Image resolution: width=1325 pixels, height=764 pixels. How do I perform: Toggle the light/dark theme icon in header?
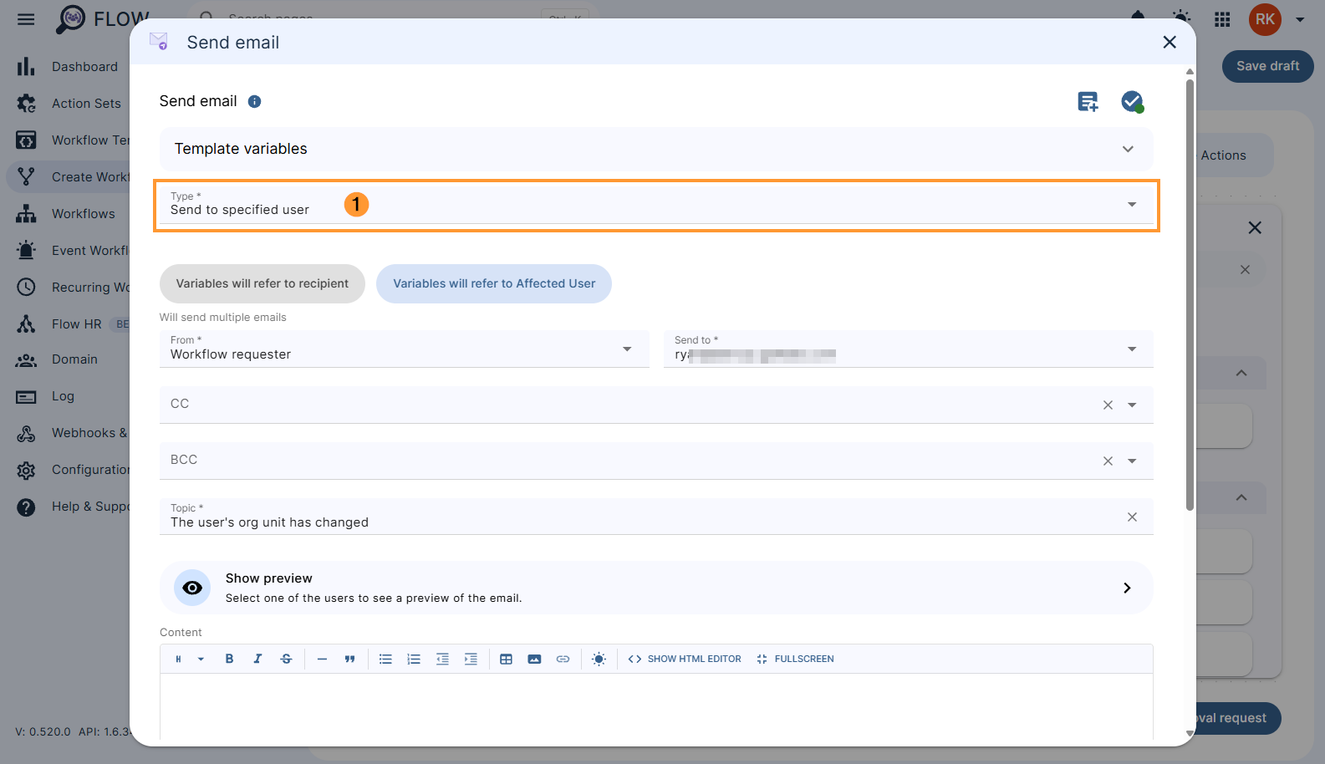[x=1181, y=18]
